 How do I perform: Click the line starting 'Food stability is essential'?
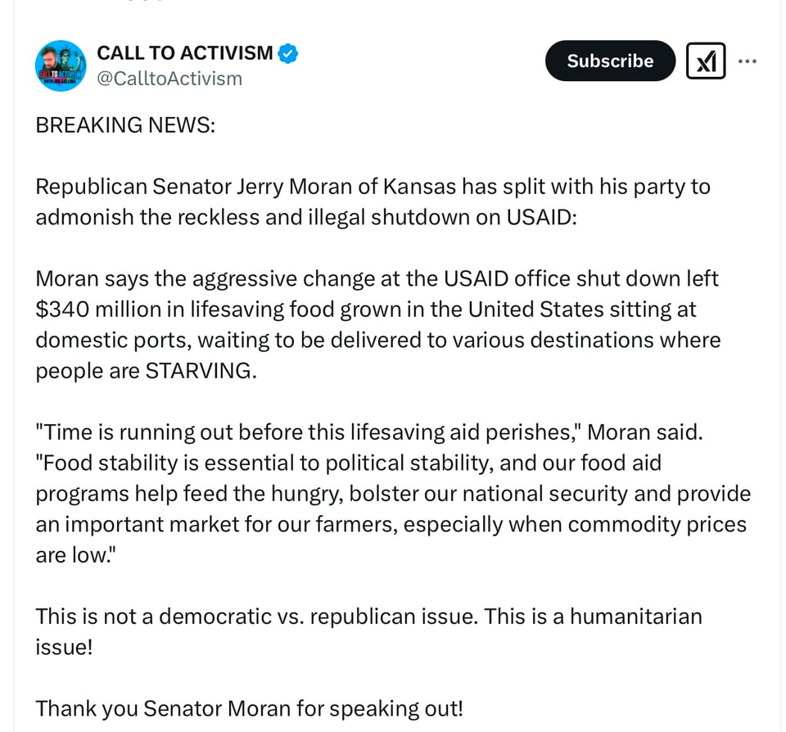(348, 463)
